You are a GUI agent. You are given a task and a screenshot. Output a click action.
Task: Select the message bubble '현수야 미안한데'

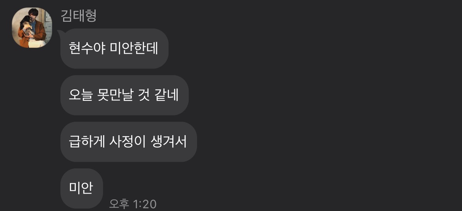click(115, 49)
